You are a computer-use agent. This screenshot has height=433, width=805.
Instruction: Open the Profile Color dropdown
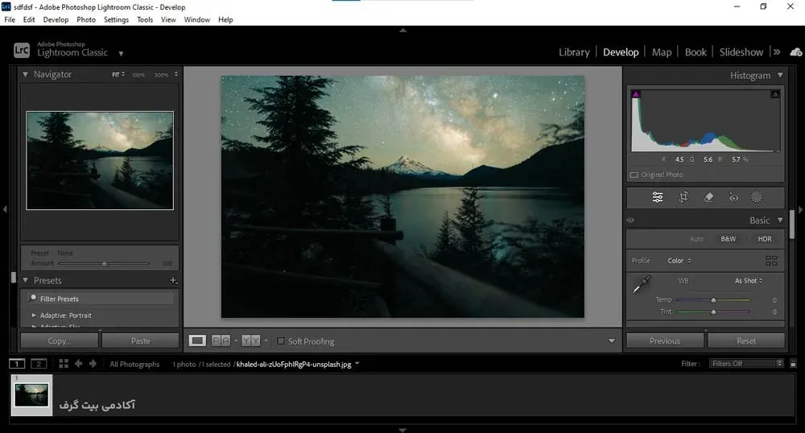679,261
